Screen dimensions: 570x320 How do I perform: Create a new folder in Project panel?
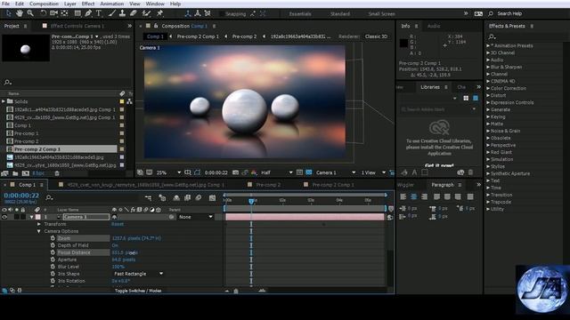pyautogui.click(x=15, y=173)
